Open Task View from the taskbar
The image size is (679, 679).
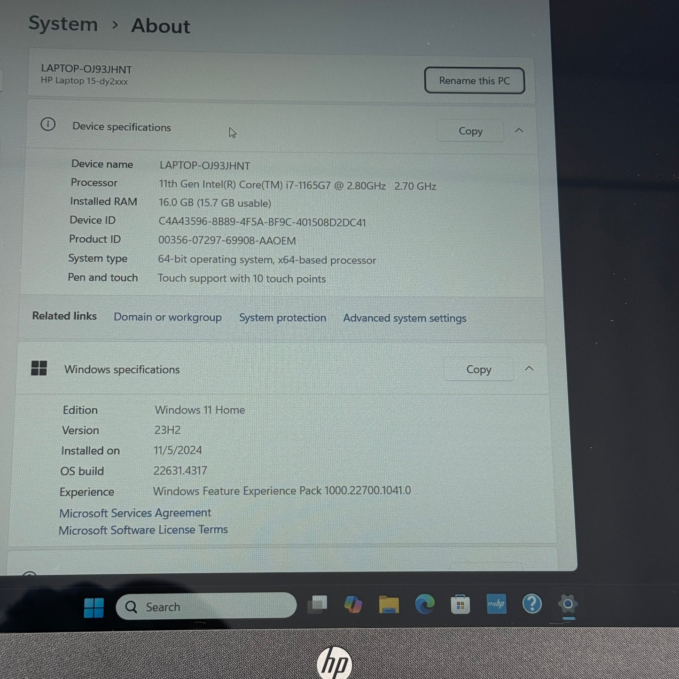point(318,604)
